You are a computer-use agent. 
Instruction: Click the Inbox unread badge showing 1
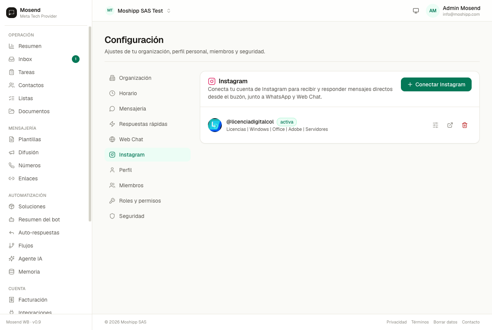coord(76,59)
